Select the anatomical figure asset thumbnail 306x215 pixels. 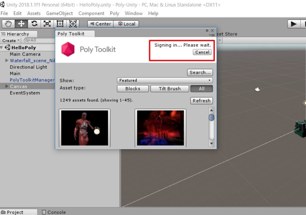85,128
